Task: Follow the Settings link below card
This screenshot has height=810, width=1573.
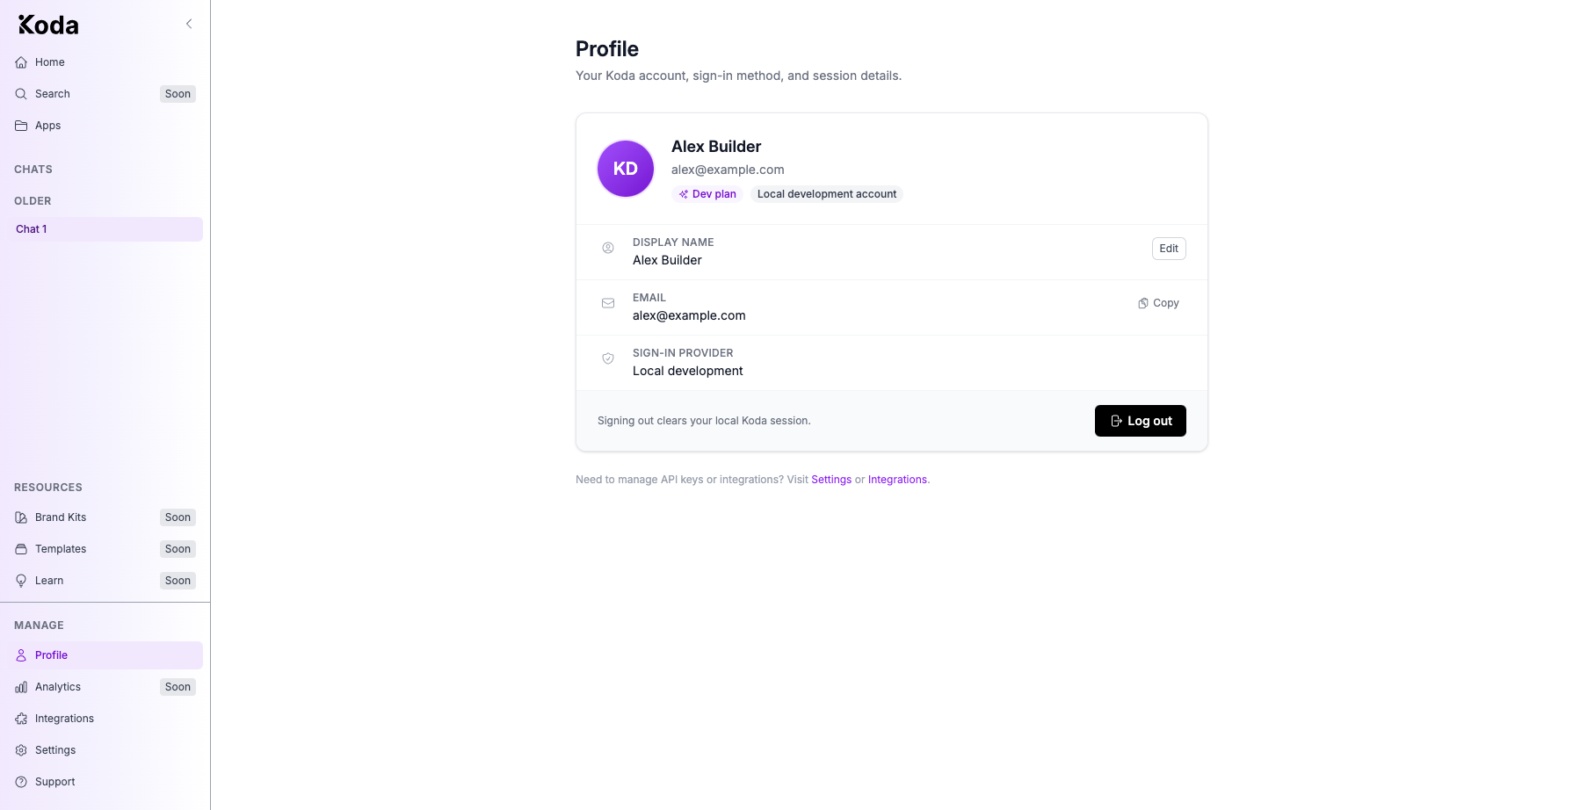Action: click(x=831, y=480)
